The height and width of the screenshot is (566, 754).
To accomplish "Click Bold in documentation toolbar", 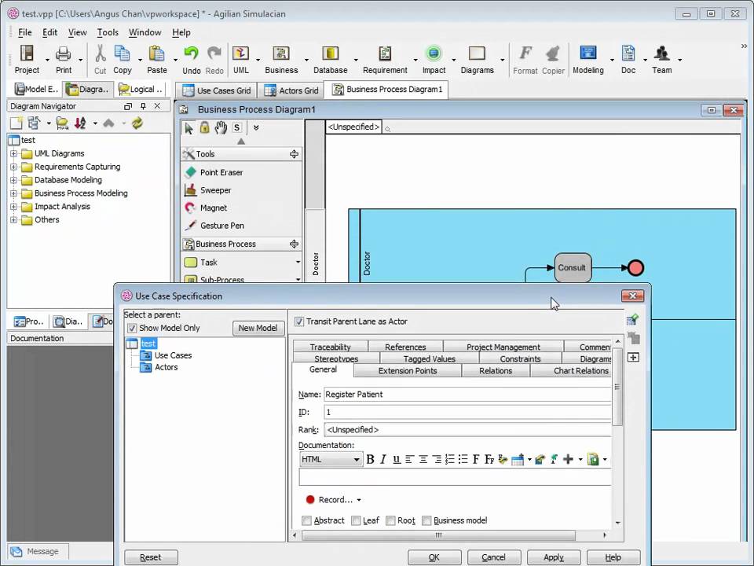I will (x=370, y=459).
